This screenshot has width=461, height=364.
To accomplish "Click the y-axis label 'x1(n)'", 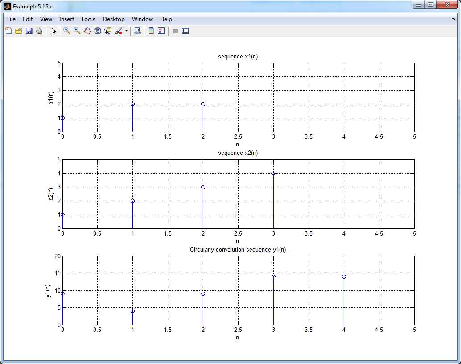I will (51, 98).
